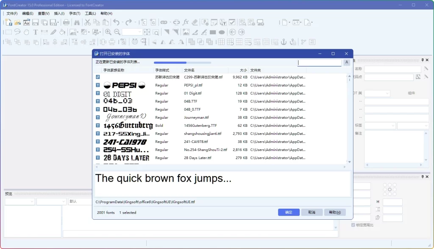Click the Undo arrow icon

[x=116, y=22]
